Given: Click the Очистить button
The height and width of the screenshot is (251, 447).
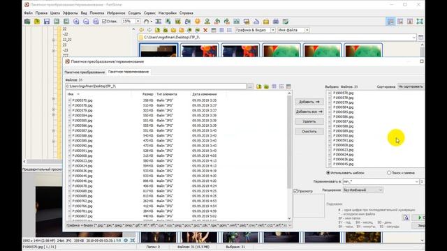Looking at the screenshot, I should 309,132.
